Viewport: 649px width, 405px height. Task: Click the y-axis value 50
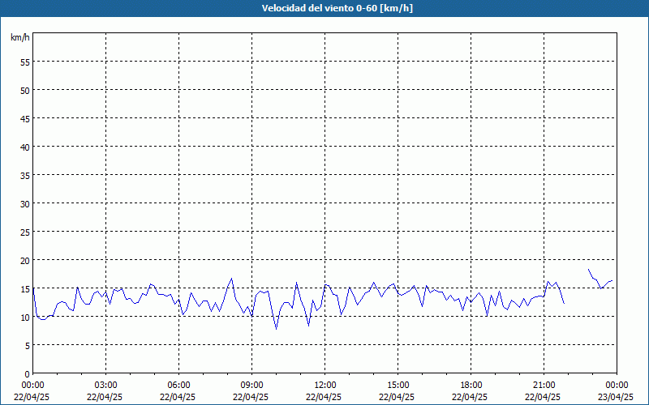point(25,90)
